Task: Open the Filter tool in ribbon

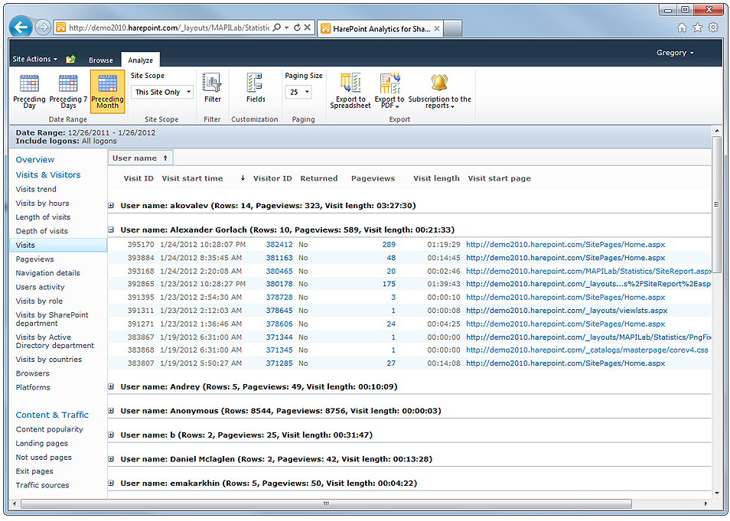Action: 212,89
